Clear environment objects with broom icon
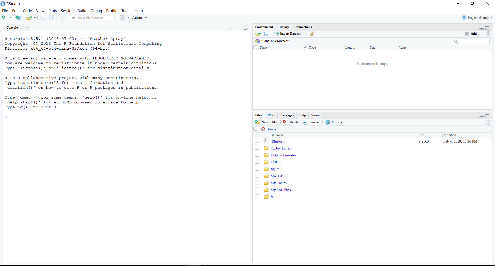Screen dimensions: 495x266 [x=312, y=34]
